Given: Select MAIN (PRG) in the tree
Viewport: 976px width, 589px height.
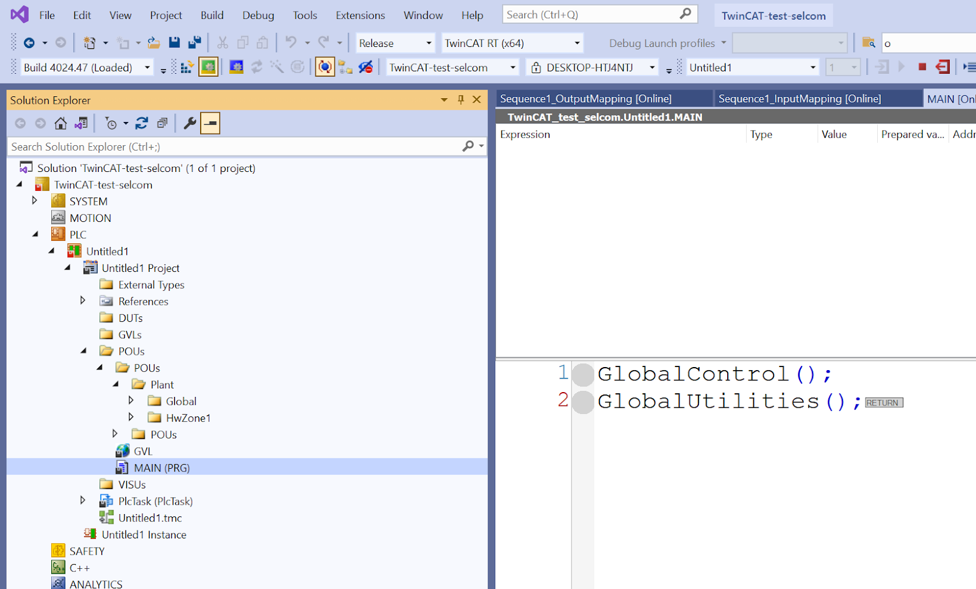Looking at the screenshot, I should (x=162, y=468).
